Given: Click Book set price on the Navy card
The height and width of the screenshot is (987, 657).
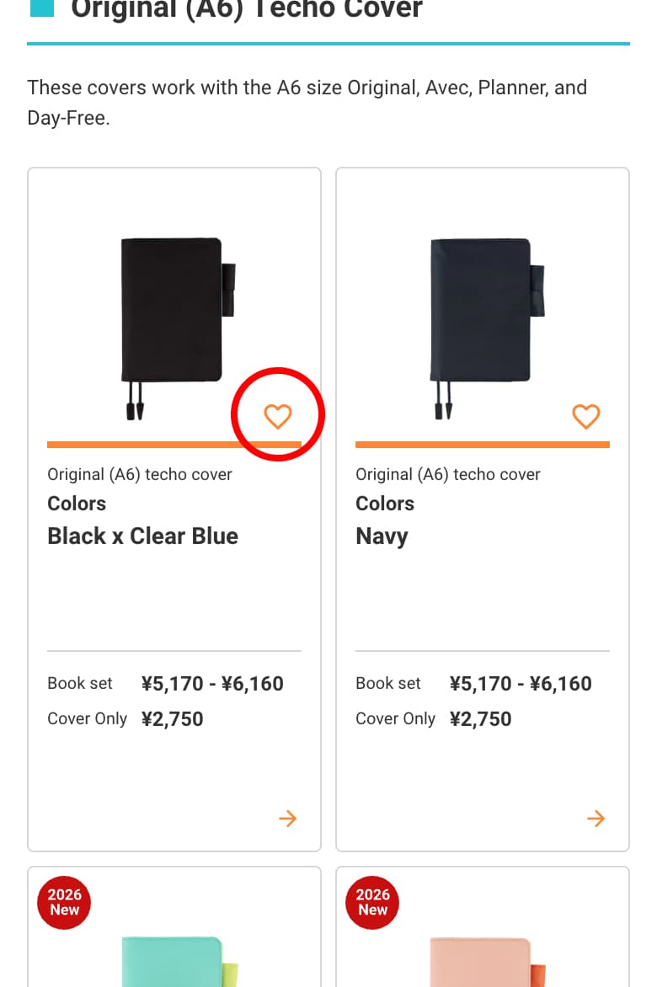Looking at the screenshot, I should point(520,684).
